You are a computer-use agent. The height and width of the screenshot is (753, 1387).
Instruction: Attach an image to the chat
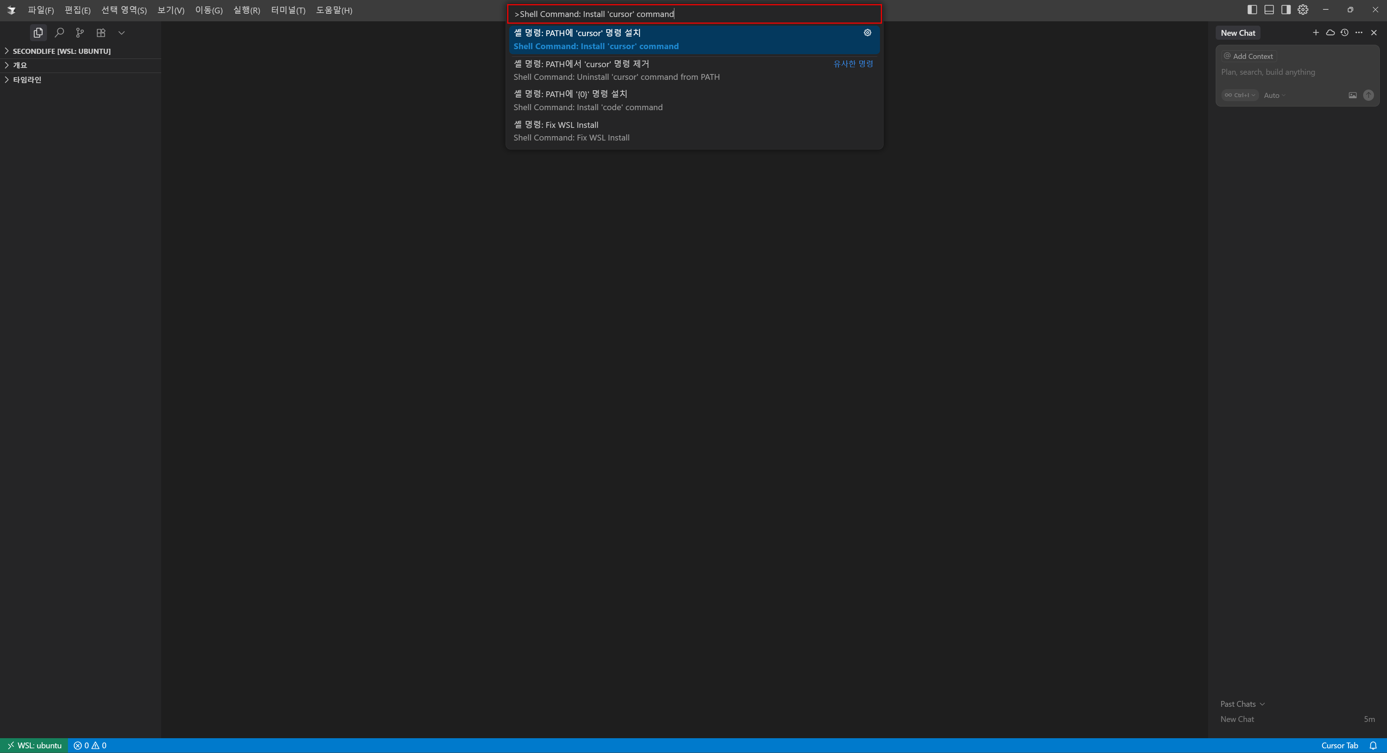click(1353, 95)
